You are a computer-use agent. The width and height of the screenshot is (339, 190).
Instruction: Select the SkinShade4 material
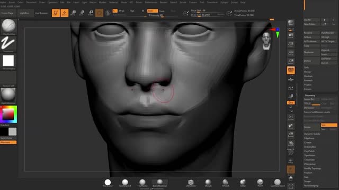point(125,183)
